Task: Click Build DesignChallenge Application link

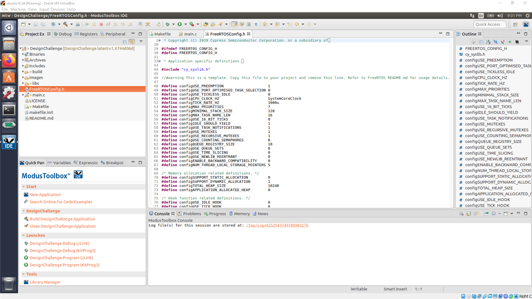Action: click(62, 219)
